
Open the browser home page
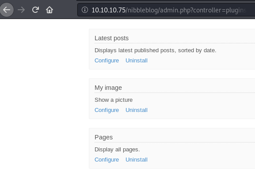(x=49, y=10)
